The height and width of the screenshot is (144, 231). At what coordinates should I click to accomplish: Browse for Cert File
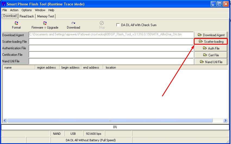coord(211,55)
